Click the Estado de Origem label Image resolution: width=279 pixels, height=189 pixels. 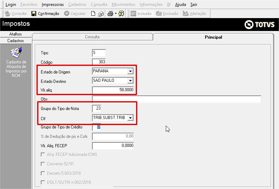(x=55, y=72)
